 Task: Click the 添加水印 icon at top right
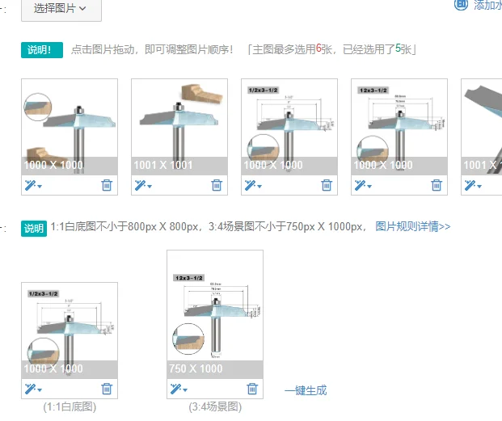pos(461,5)
